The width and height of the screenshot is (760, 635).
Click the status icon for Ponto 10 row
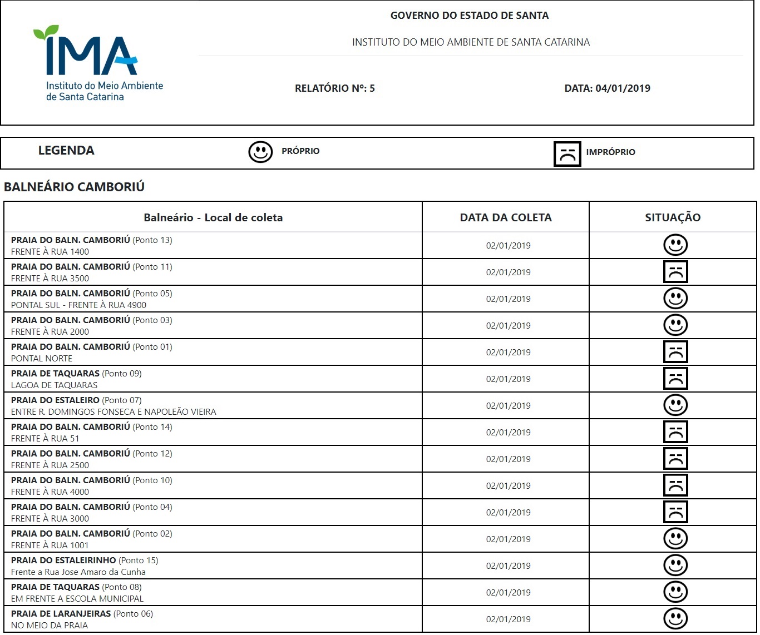click(x=675, y=485)
